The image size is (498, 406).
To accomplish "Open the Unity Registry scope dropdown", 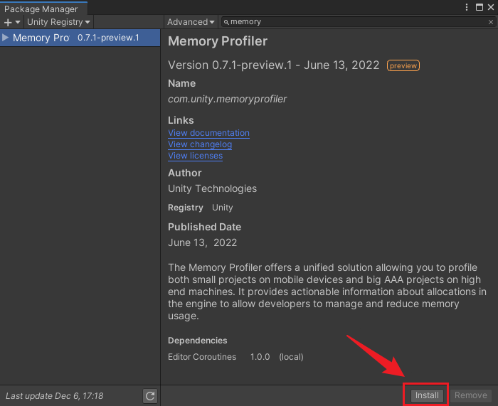I will click(x=58, y=22).
